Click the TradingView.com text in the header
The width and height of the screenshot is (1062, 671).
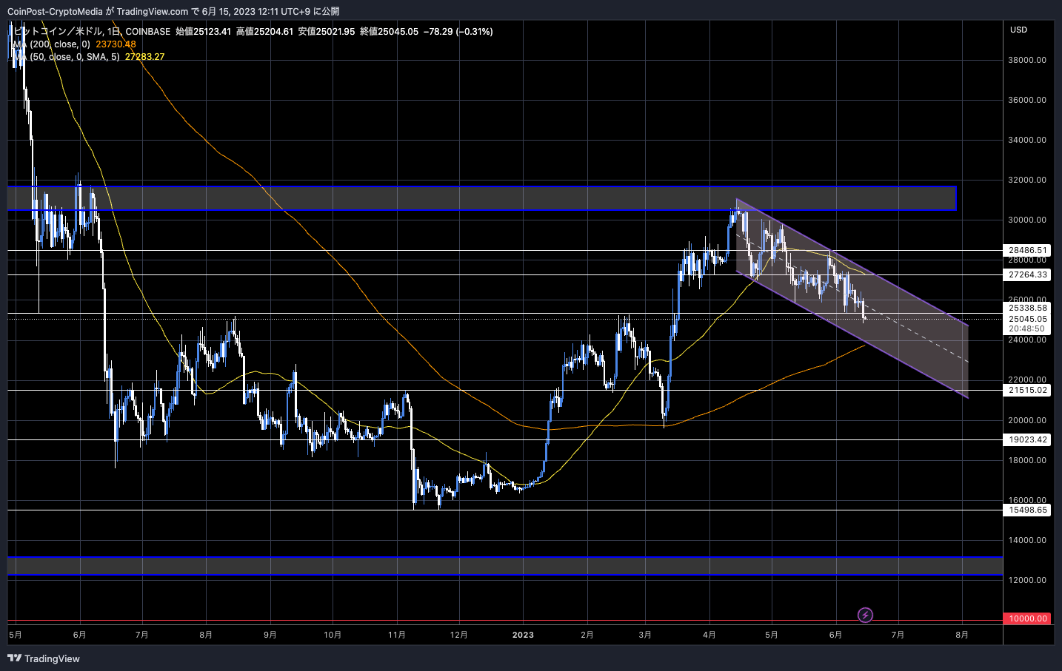point(152,11)
